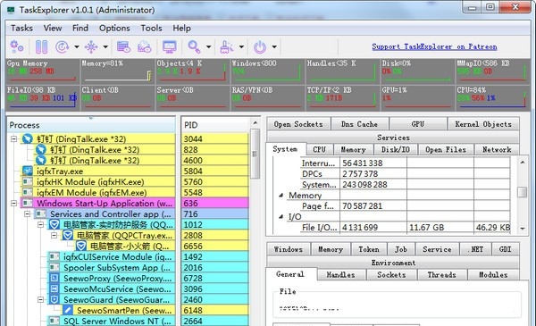Switch to the Threads tab
The height and width of the screenshot is (326, 536).
[x=441, y=274]
